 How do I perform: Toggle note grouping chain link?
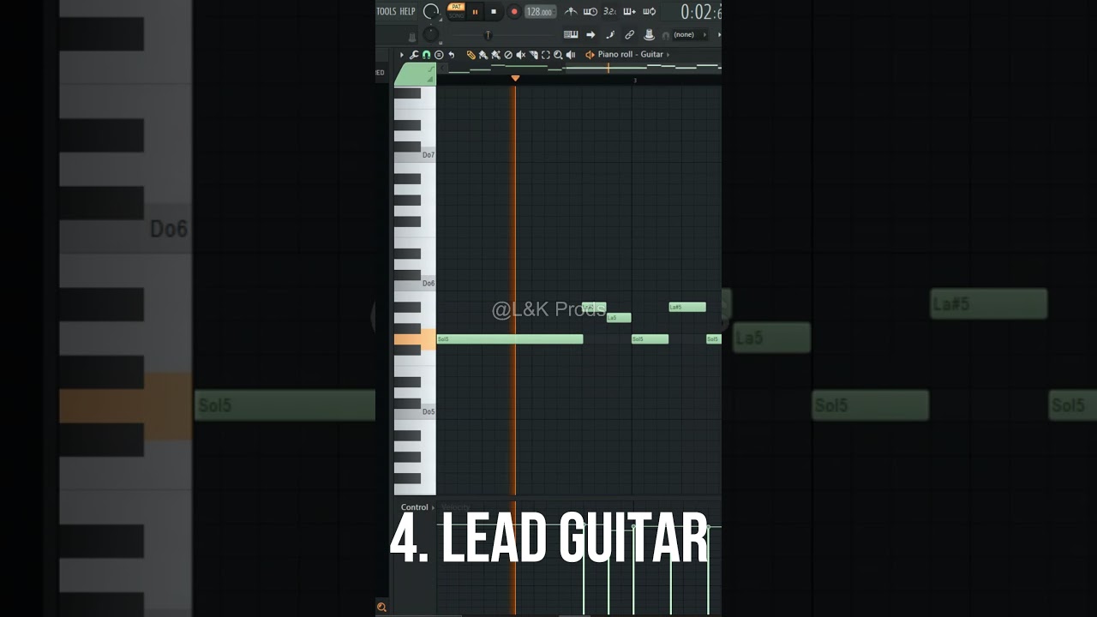(x=630, y=34)
